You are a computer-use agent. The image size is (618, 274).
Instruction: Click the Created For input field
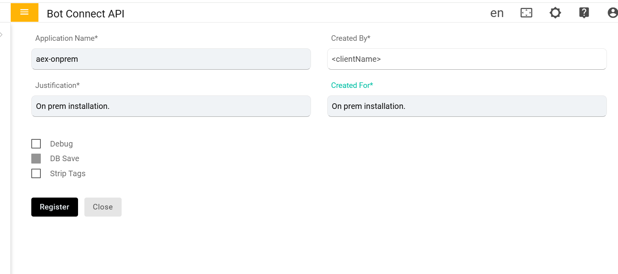pyautogui.click(x=467, y=106)
